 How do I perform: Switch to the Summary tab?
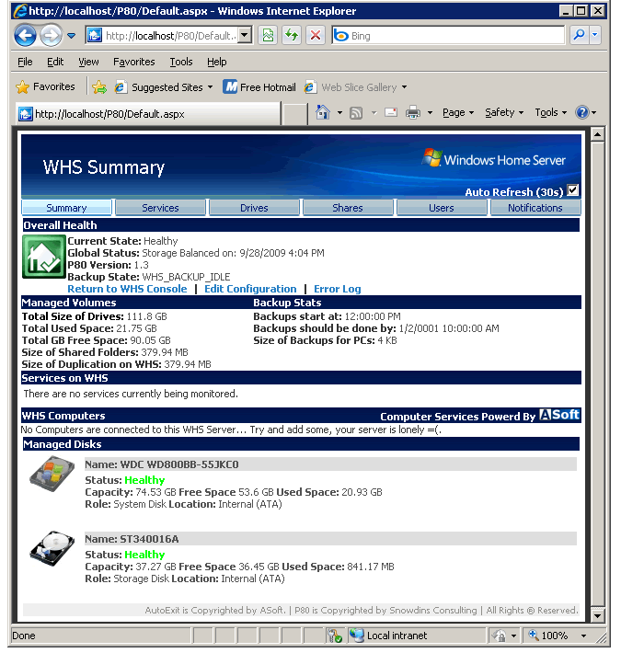pyautogui.click(x=66, y=207)
